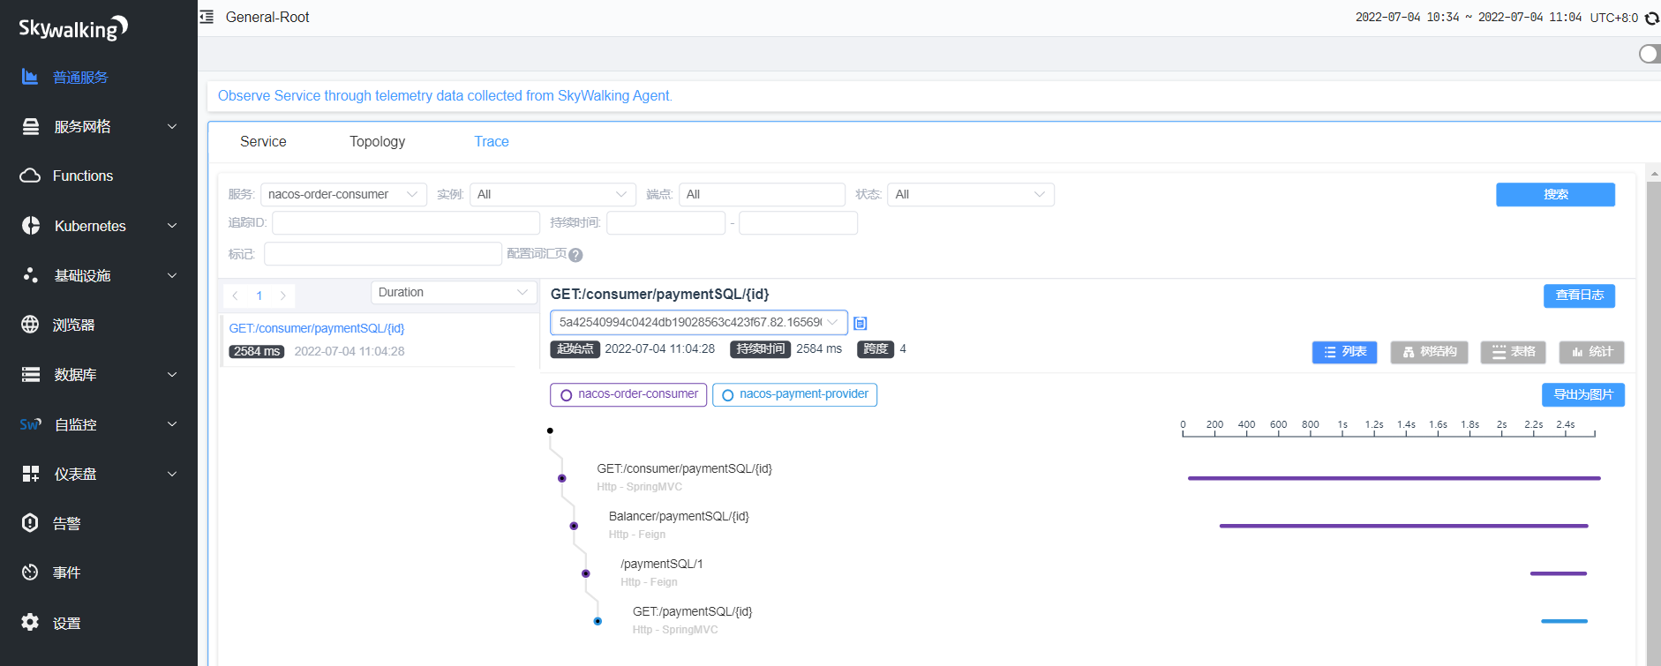Screen dimensions: 1661x666
Task: Select the 树结构 view
Action: pos(1429,352)
